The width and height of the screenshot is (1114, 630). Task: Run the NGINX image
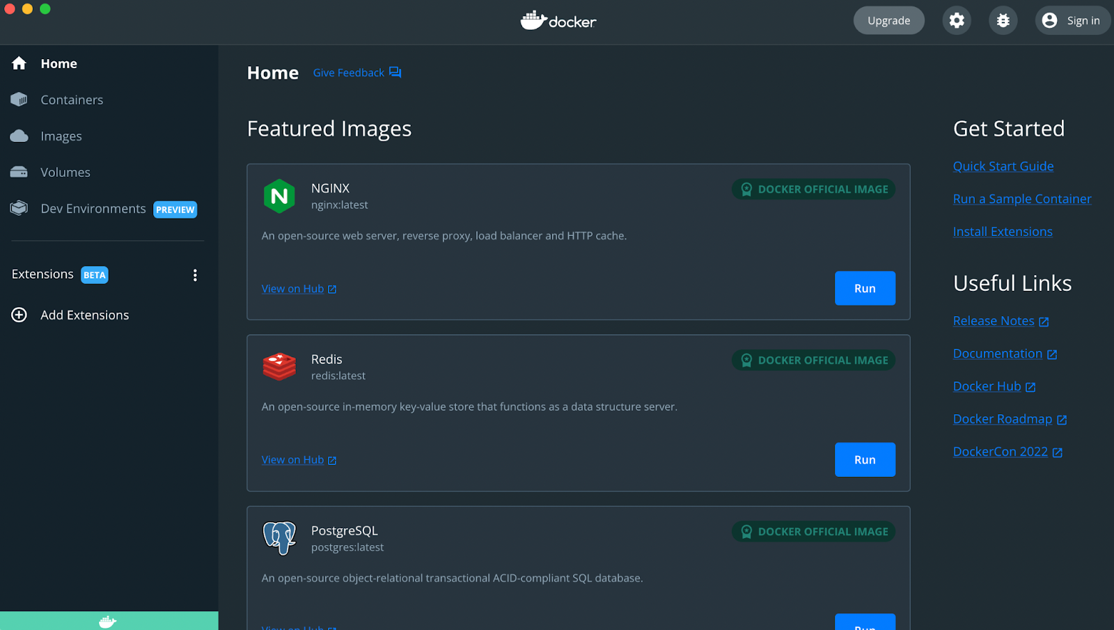pos(865,288)
